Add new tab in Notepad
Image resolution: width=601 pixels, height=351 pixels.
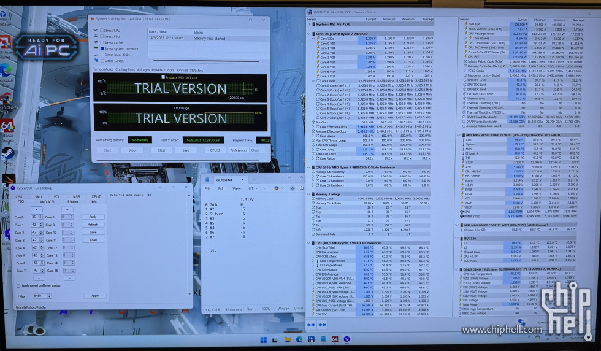coord(255,180)
